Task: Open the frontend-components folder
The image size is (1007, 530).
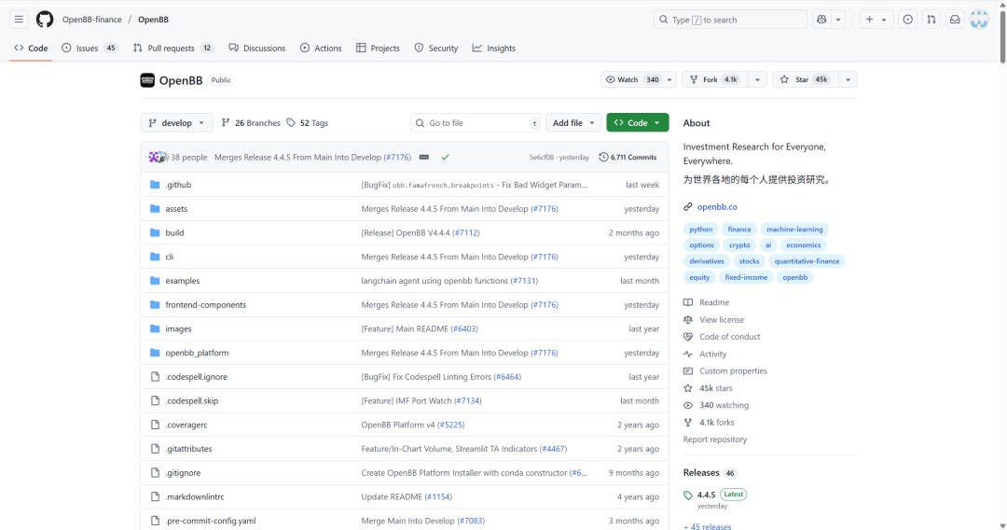Action: pyautogui.click(x=205, y=305)
